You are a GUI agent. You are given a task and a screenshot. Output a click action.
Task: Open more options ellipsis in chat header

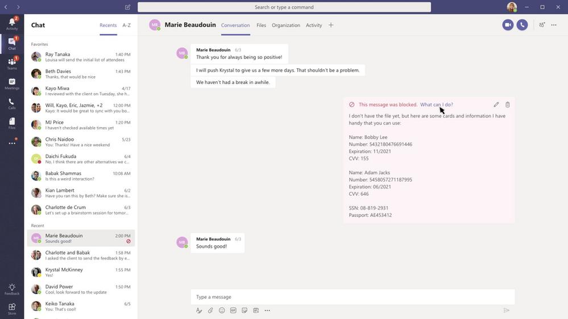tap(554, 25)
